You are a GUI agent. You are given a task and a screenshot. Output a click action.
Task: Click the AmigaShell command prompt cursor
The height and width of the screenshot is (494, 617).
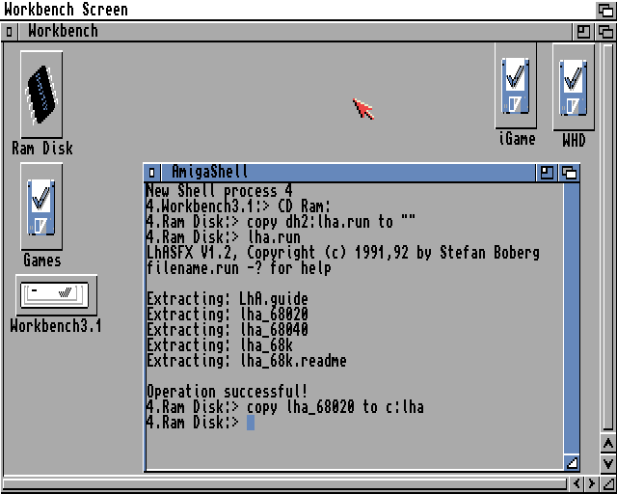[250, 423]
